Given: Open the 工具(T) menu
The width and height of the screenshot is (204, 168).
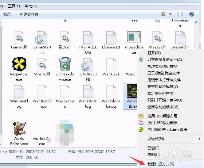Looking at the screenshot, I should pos(14,6).
